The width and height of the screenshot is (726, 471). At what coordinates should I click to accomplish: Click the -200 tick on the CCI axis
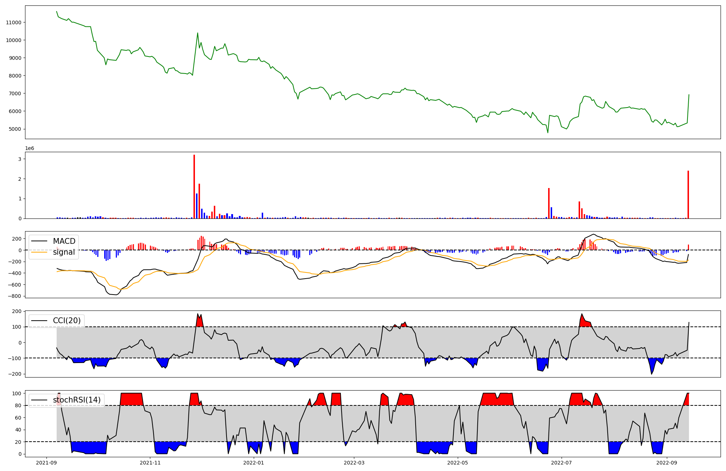pyautogui.click(x=15, y=374)
